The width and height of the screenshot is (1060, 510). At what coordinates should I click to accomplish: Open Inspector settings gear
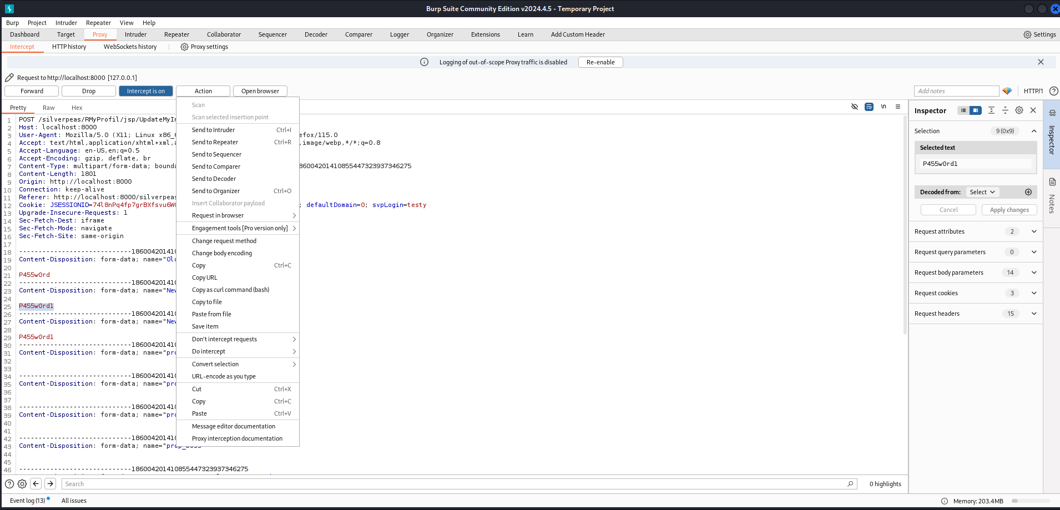1019,110
